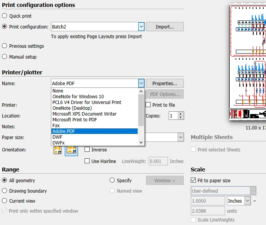Choose highlighted Adobe PDF list entry

[94, 131]
